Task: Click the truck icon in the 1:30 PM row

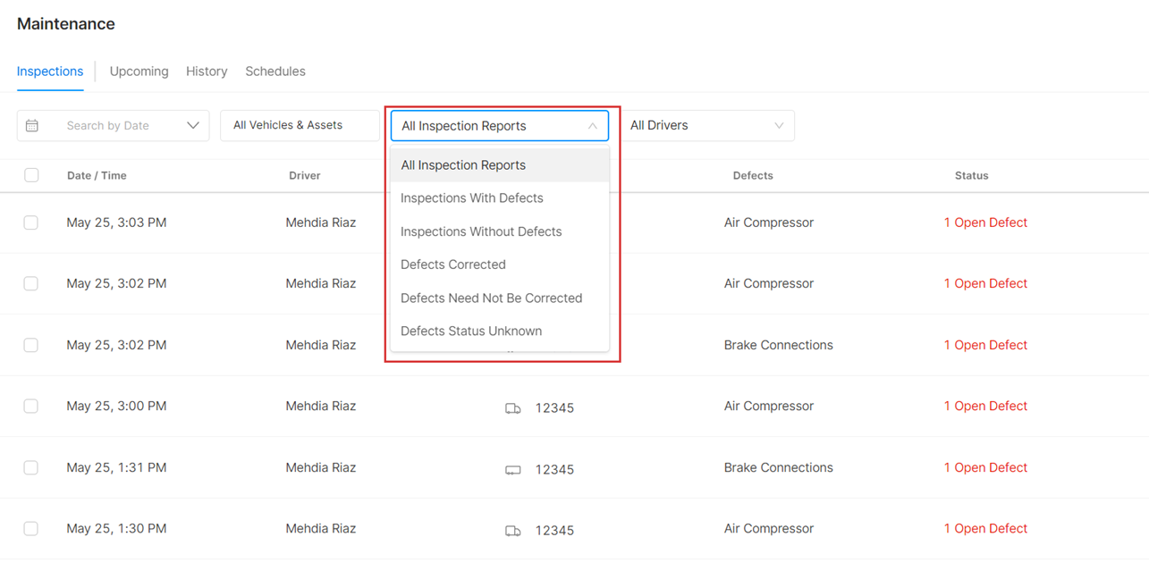Action: (513, 531)
